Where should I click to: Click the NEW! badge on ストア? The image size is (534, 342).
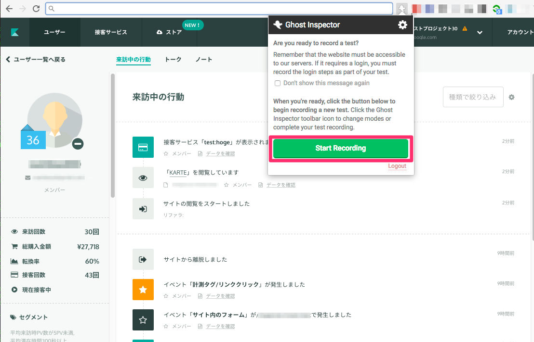pos(192,25)
